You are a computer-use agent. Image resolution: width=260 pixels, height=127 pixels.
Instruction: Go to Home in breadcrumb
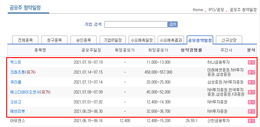[198, 10]
